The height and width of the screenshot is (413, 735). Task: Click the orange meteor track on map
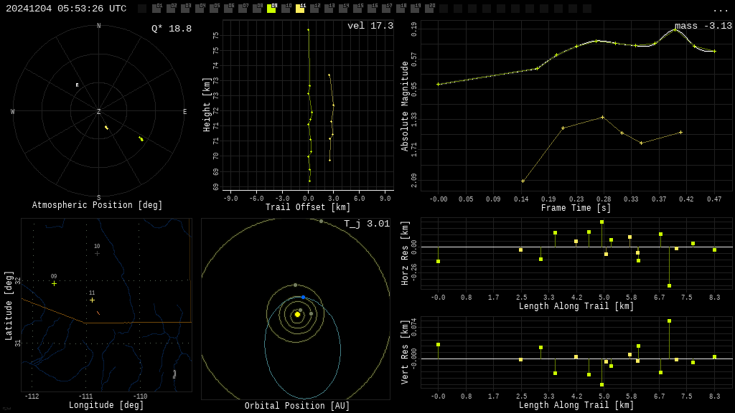(98, 313)
